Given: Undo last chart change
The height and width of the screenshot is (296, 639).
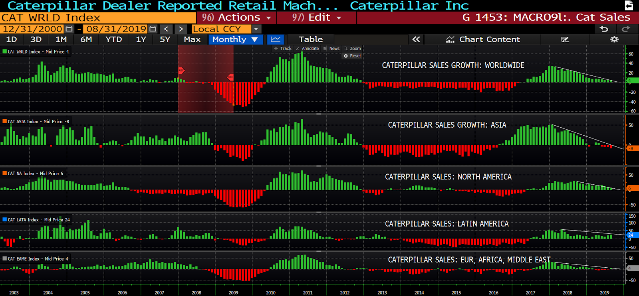Looking at the screenshot, I should pyautogui.click(x=604, y=29).
